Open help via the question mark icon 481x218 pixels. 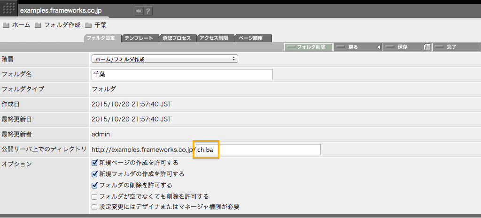(x=147, y=11)
